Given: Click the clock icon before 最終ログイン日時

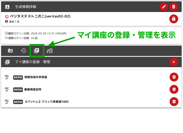Looking at the screenshot, I should coord(7,33).
